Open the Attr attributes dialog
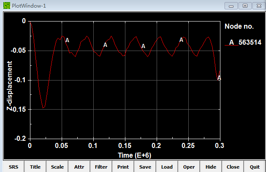Screen dimensions: 266x172 pos(79,167)
